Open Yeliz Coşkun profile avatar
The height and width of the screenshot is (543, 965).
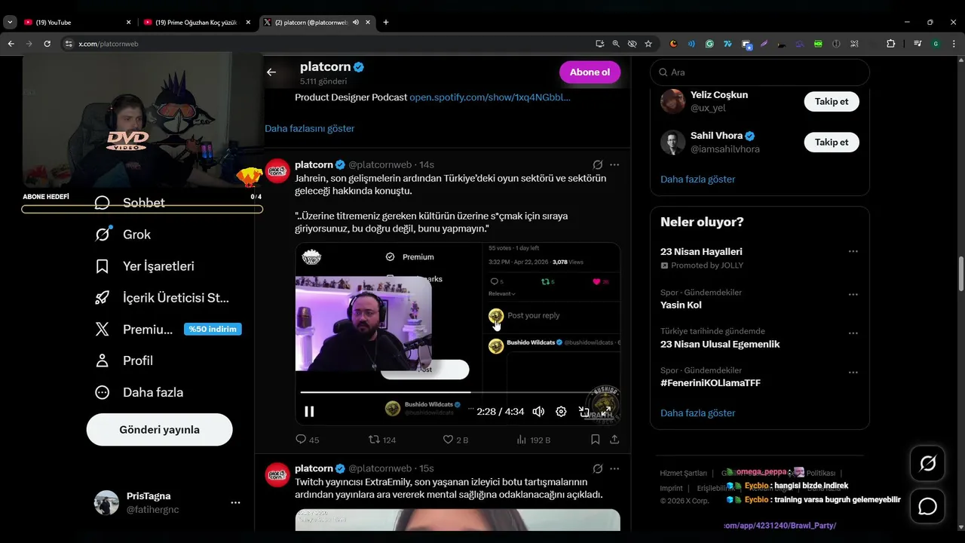point(672,101)
